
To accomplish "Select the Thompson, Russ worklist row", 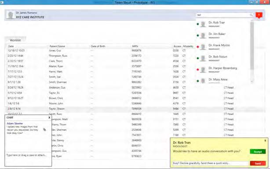I will click(x=135, y=56).
